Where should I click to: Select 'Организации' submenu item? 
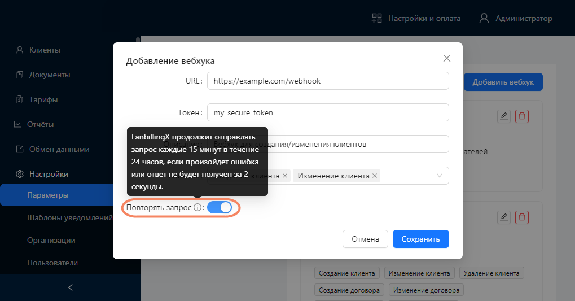pyautogui.click(x=51, y=240)
